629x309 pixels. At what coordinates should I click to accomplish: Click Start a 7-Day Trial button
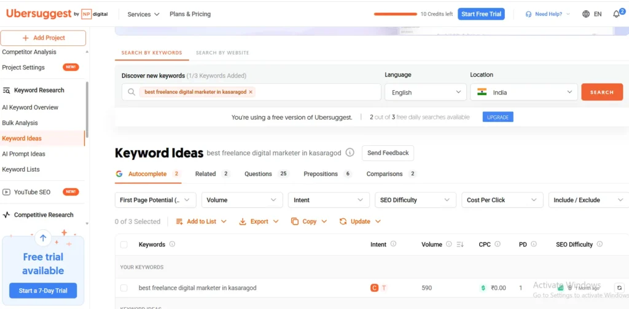pos(43,291)
